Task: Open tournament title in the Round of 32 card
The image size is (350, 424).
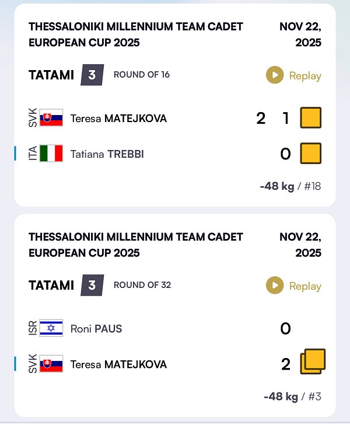Action: 135,245
